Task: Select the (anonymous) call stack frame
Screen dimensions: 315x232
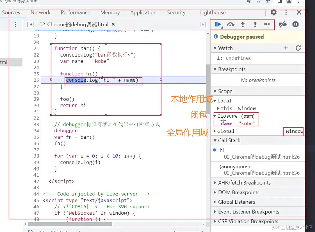Action: click(258, 170)
